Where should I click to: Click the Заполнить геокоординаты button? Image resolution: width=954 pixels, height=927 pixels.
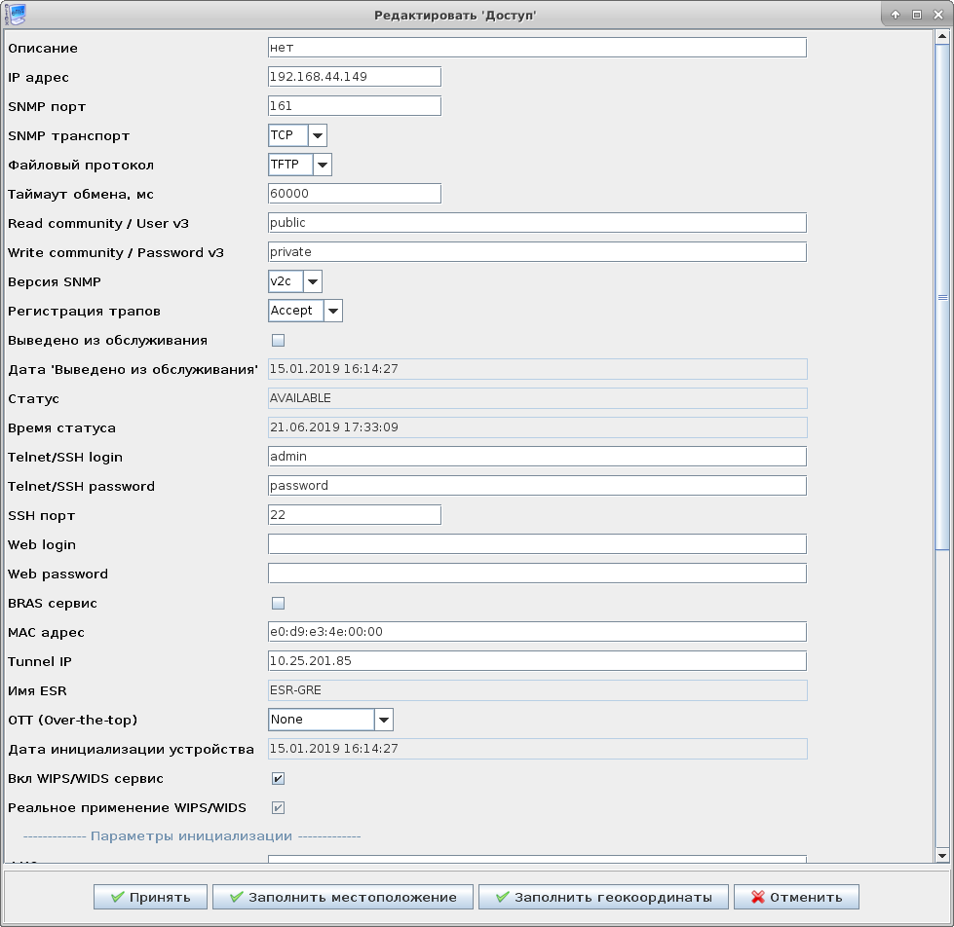tap(603, 897)
